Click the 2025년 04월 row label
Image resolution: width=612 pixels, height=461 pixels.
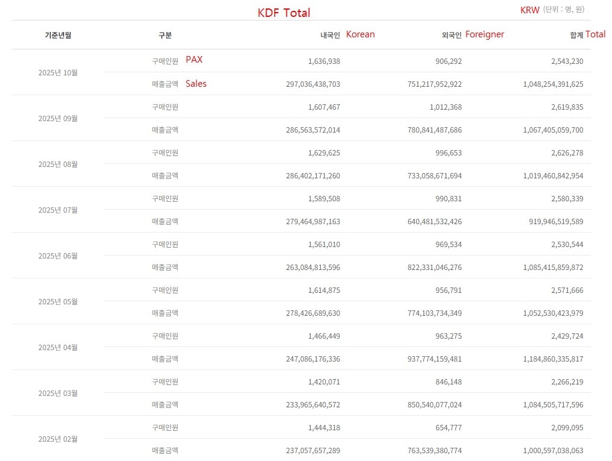click(x=58, y=348)
